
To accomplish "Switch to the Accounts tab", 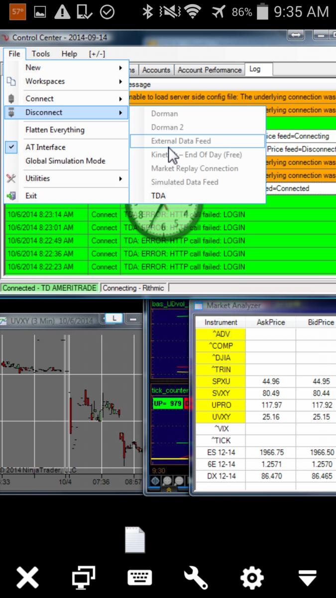I will coord(156,70).
